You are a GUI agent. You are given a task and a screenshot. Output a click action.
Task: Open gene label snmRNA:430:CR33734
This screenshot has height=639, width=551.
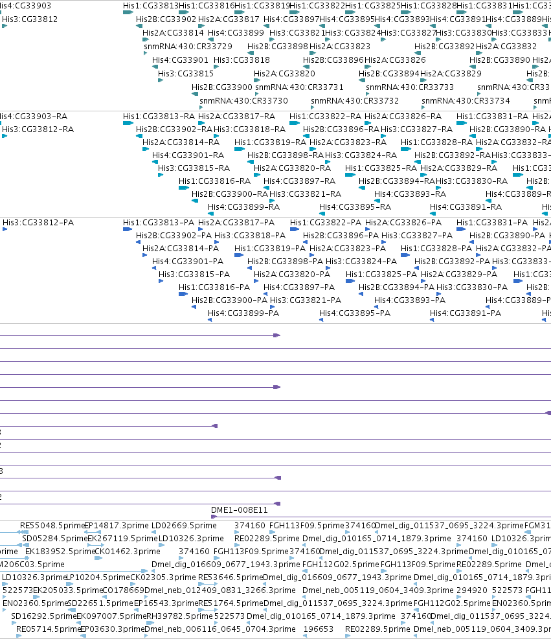466,100
